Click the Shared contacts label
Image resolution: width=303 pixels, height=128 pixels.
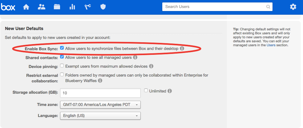[42, 58]
